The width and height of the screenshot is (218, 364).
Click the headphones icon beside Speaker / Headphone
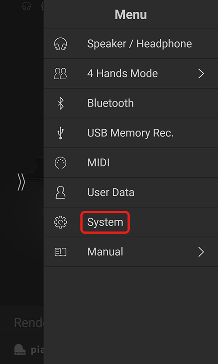tap(60, 44)
